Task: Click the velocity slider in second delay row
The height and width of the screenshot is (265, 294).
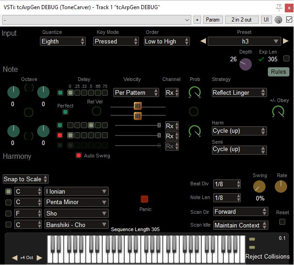Action: (x=138, y=125)
